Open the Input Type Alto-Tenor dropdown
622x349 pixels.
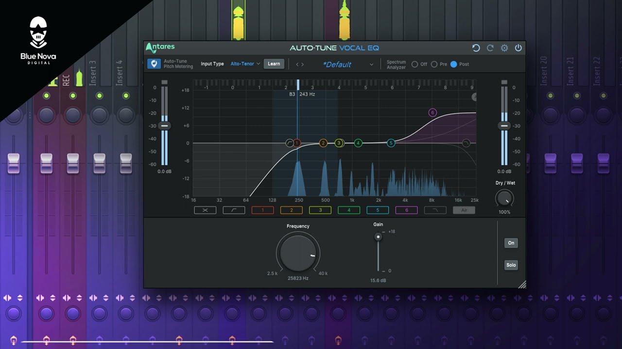pos(245,64)
